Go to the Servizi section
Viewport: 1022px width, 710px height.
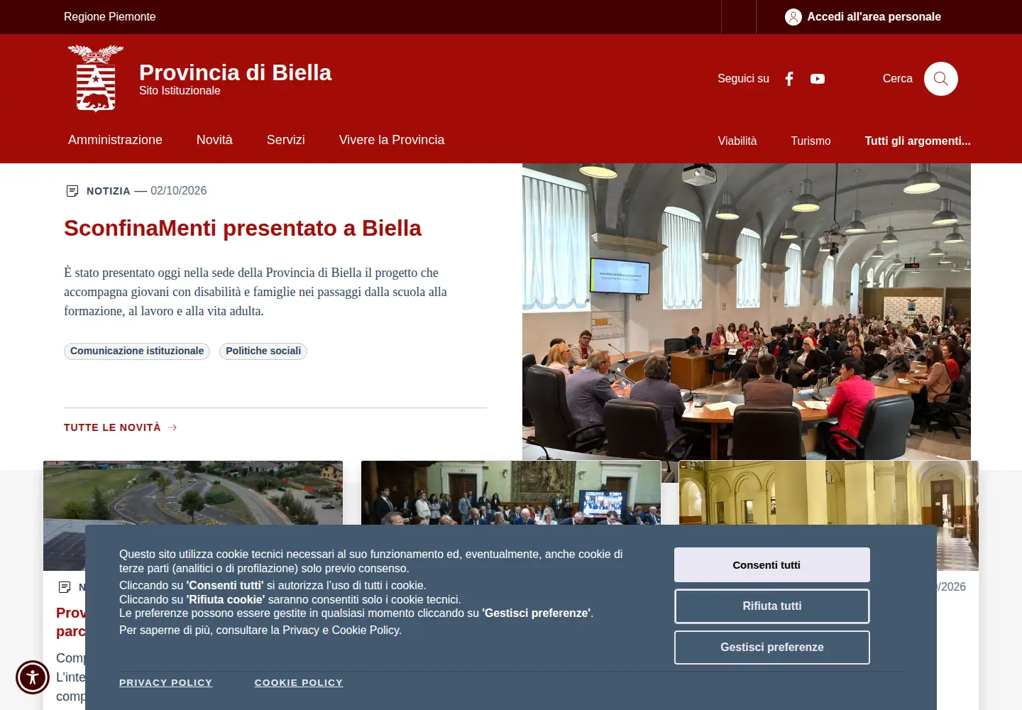click(x=286, y=140)
